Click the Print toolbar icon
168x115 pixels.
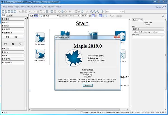(x=12, y=11)
